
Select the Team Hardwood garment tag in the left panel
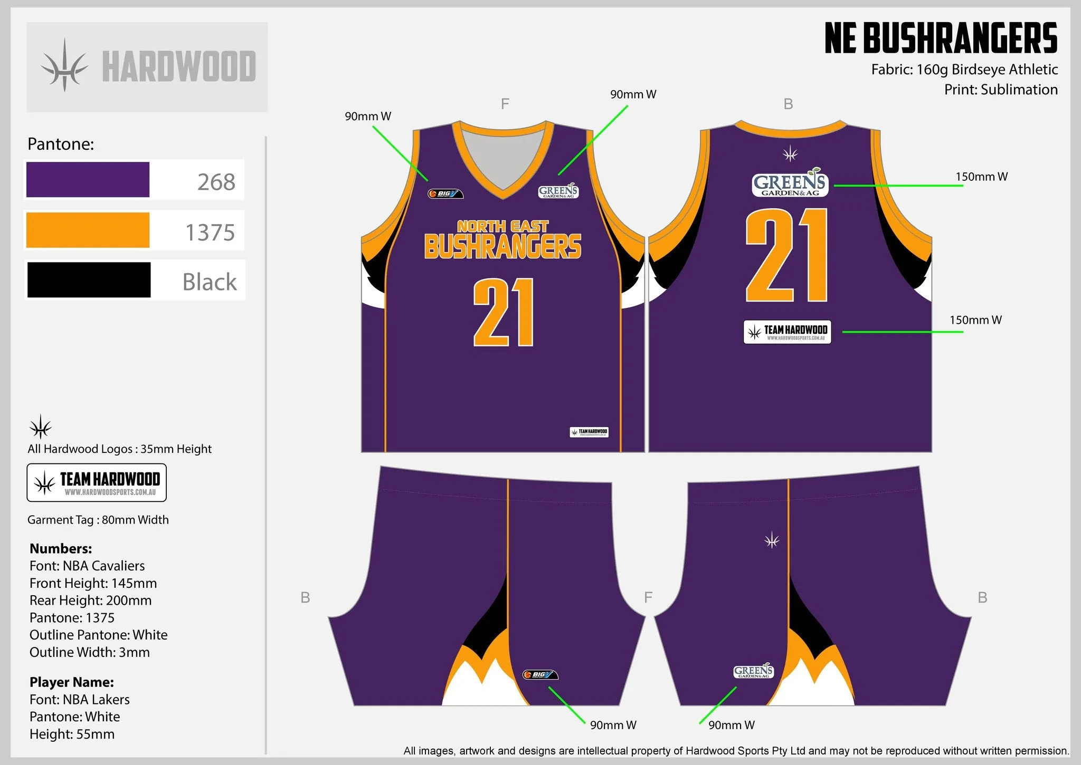click(x=97, y=482)
